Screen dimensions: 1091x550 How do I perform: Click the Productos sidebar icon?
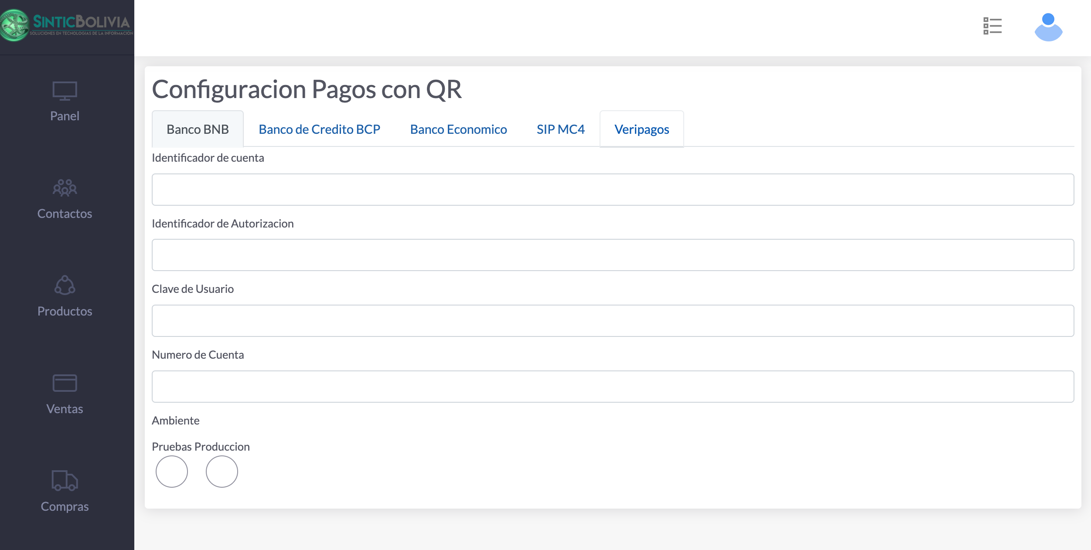[x=65, y=285]
